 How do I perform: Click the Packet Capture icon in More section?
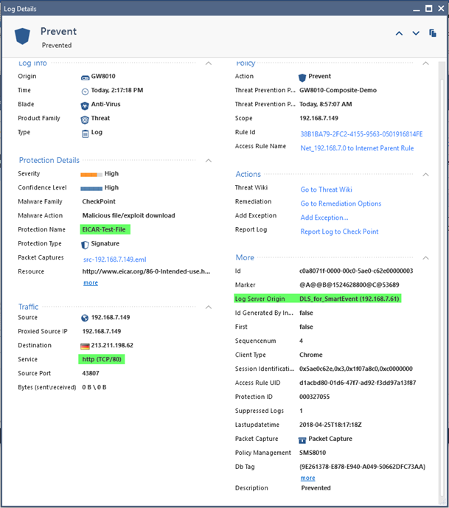[302, 440]
